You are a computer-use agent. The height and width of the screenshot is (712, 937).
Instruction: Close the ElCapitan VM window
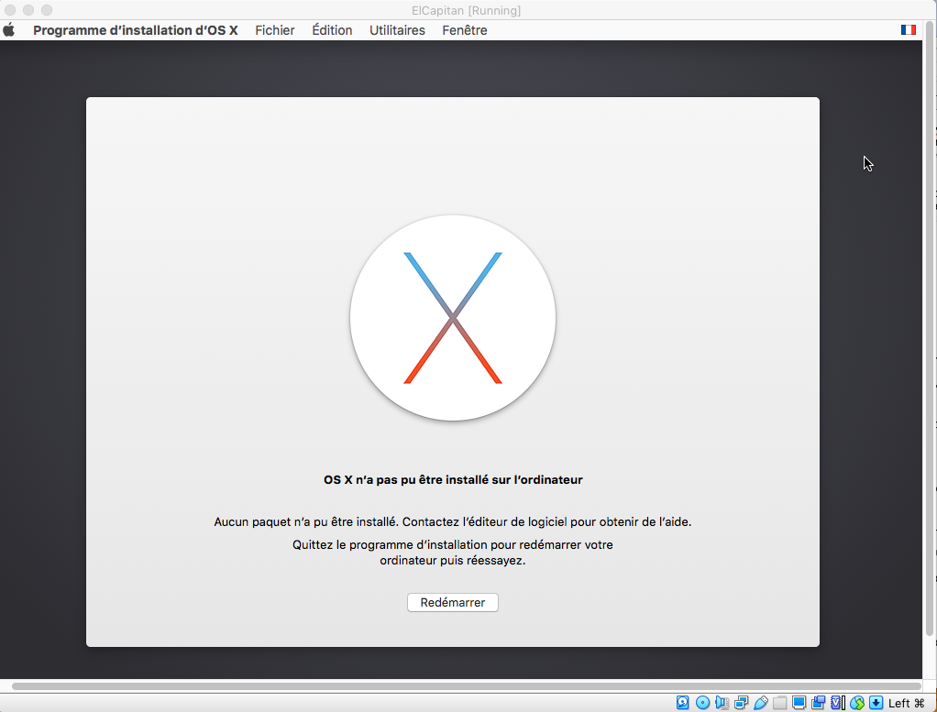pos(9,10)
